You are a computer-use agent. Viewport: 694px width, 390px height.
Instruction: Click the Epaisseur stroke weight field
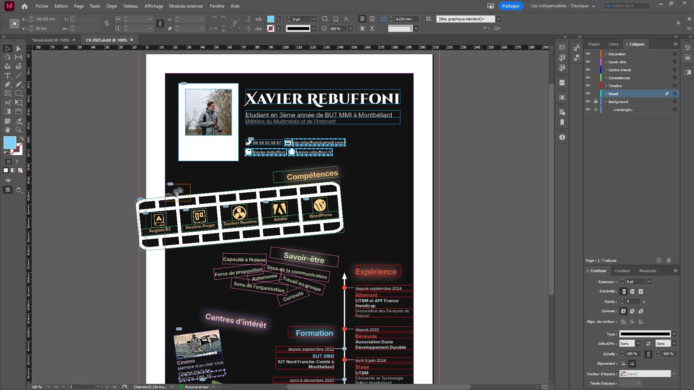(x=635, y=282)
